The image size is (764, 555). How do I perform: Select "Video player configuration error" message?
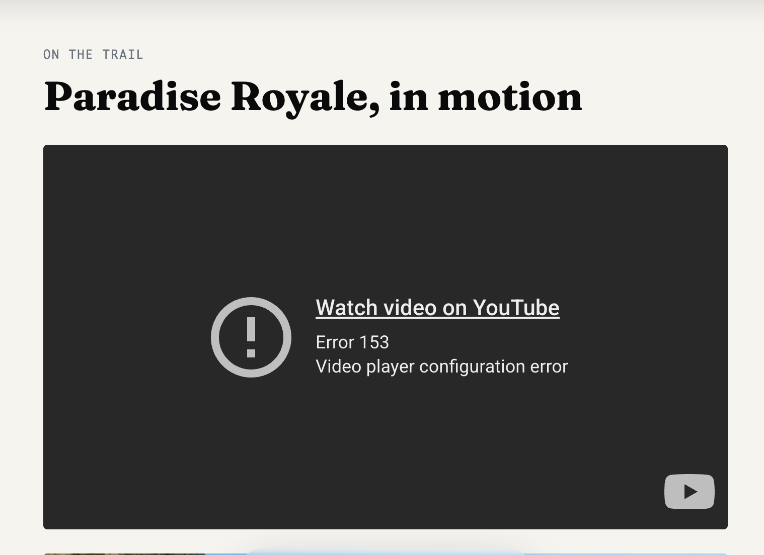pyautogui.click(x=441, y=366)
